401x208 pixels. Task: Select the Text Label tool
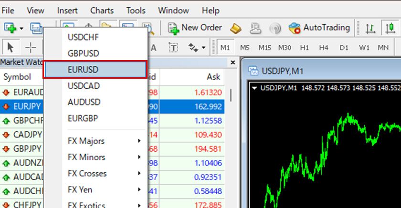coord(173,48)
